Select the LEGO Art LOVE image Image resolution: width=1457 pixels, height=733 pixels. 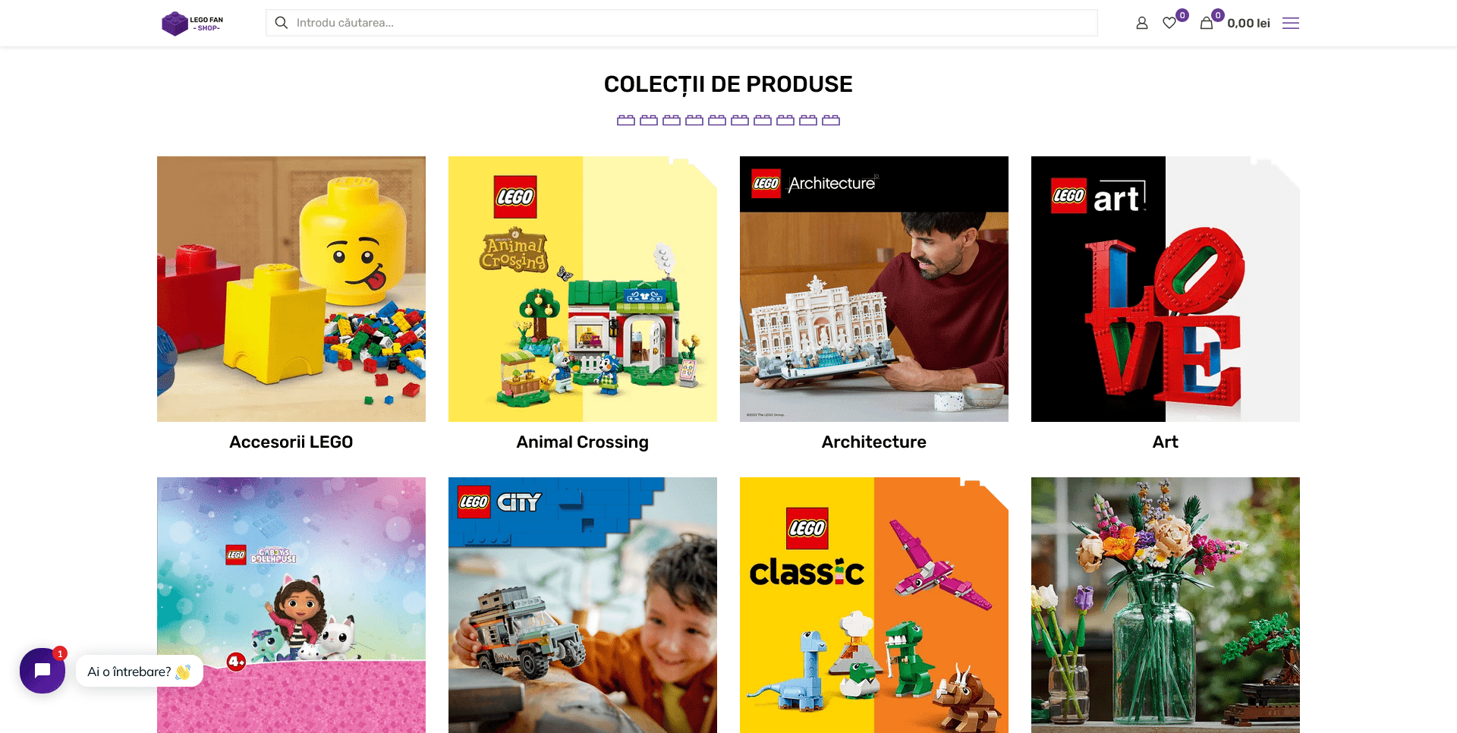point(1166,289)
